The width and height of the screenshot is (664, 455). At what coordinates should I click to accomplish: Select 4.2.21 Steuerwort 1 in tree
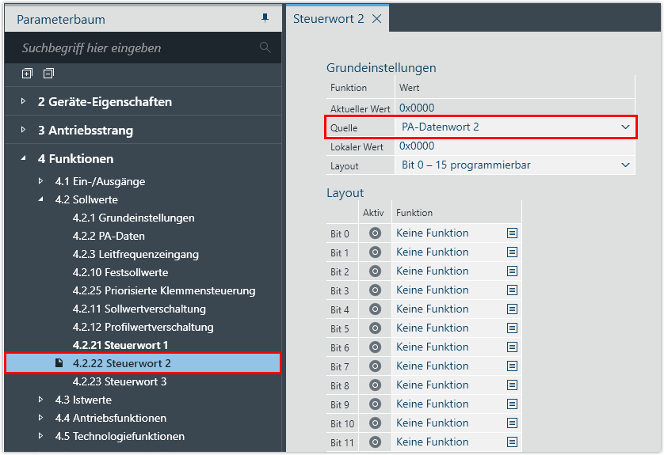pyautogui.click(x=120, y=345)
